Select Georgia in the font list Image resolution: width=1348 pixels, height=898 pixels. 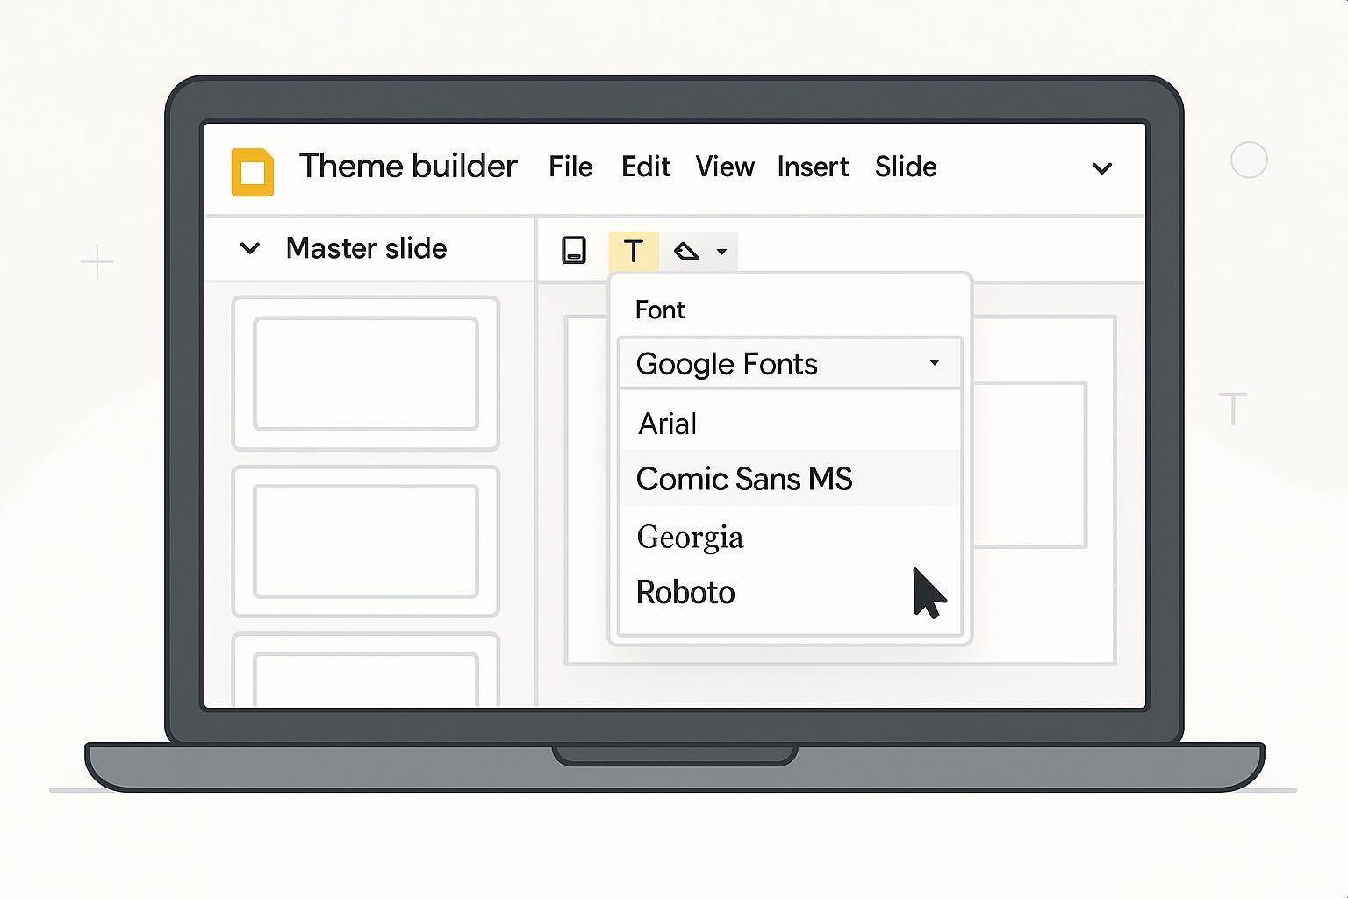click(x=690, y=537)
